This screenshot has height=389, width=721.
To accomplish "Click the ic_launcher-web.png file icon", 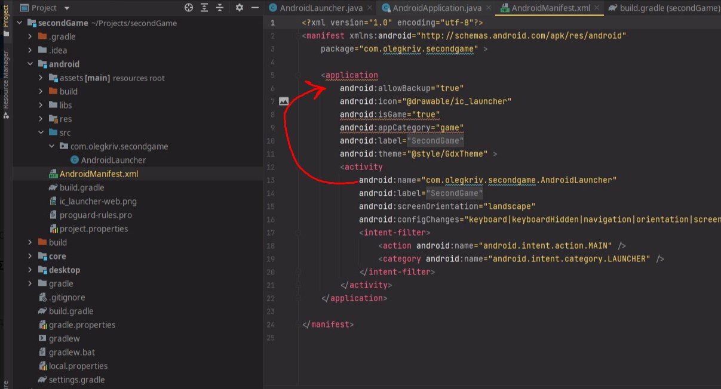I will coord(53,201).
